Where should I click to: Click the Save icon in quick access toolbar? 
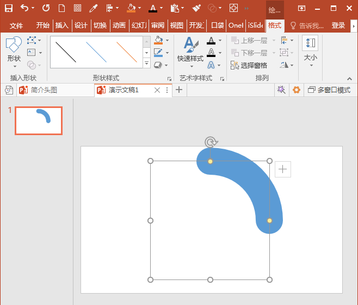click(9, 9)
